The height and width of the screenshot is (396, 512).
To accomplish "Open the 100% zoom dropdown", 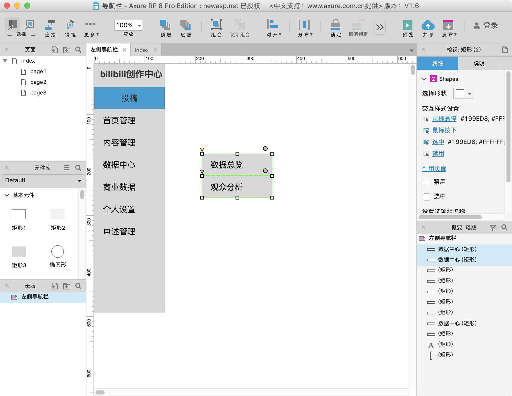I will (x=139, y=25).
